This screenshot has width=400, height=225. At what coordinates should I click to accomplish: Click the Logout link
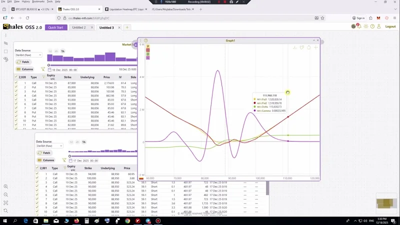click(390, 26)
